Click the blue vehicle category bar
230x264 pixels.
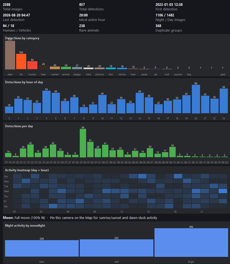pyautogui.click(x=122, y=69)
